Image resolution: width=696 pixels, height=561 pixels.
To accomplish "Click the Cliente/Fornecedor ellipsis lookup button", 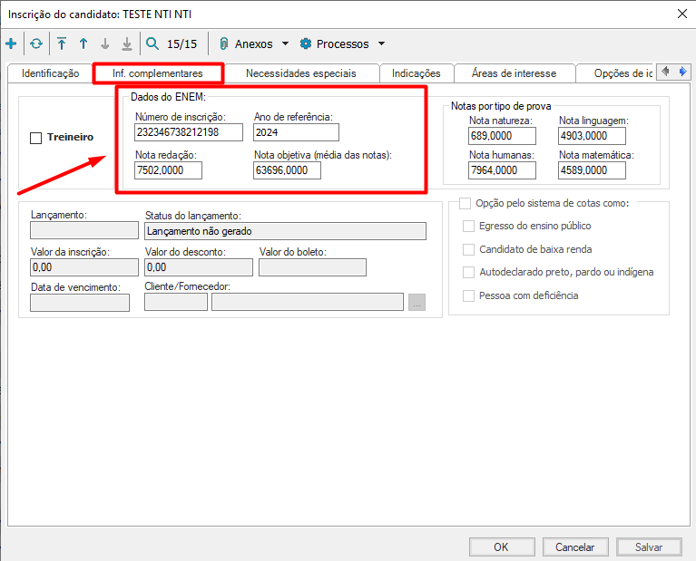I will click(417, 303).
